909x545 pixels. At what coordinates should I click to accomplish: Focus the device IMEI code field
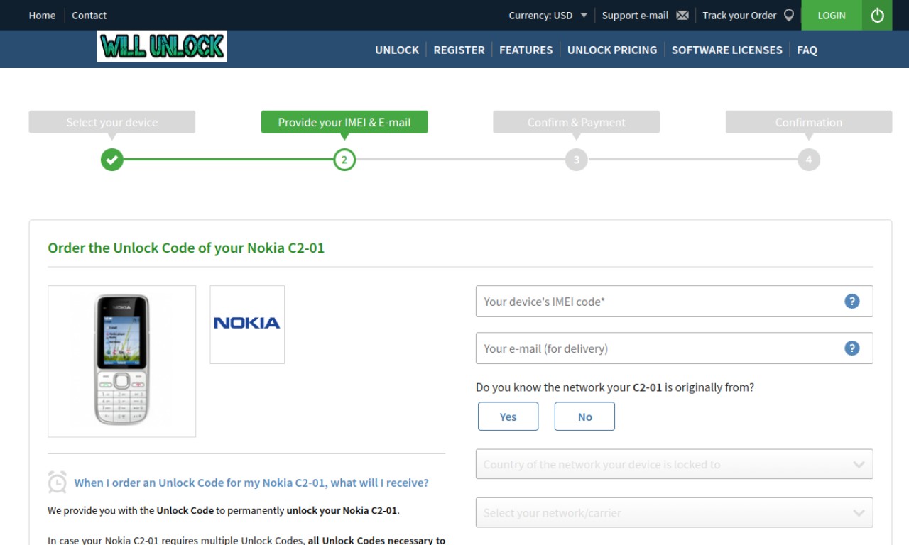[674, 301]
